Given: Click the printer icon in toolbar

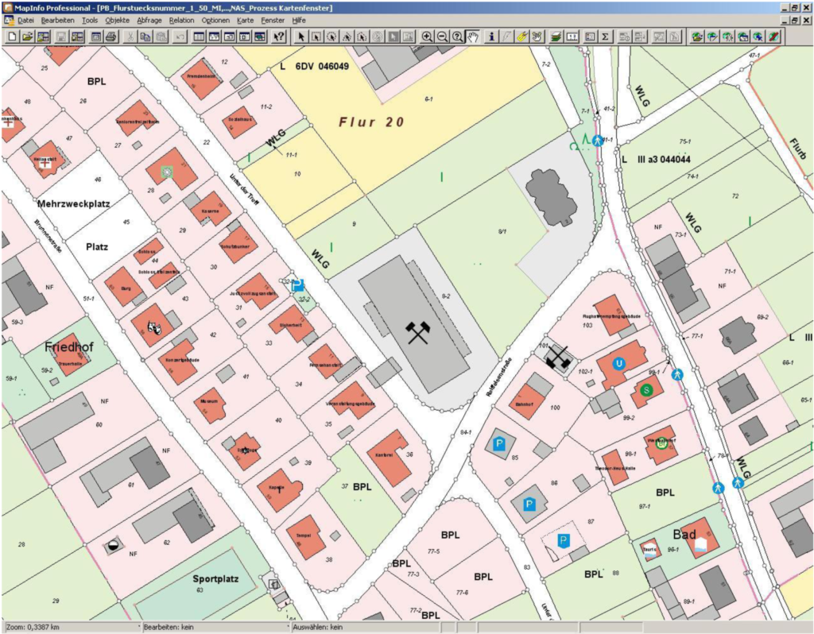Looking at the screenshot, I should click(x=111, y=37).
